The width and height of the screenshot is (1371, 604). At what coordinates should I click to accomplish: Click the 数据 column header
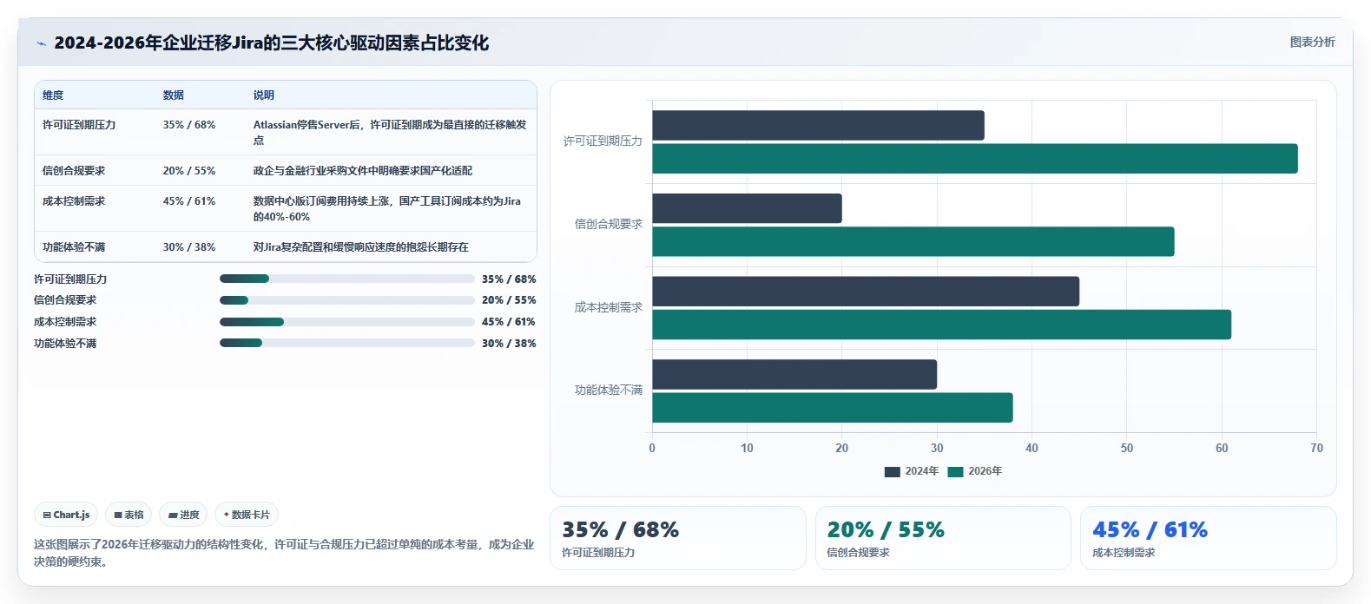pyautogui.click(x=174, y=95)
